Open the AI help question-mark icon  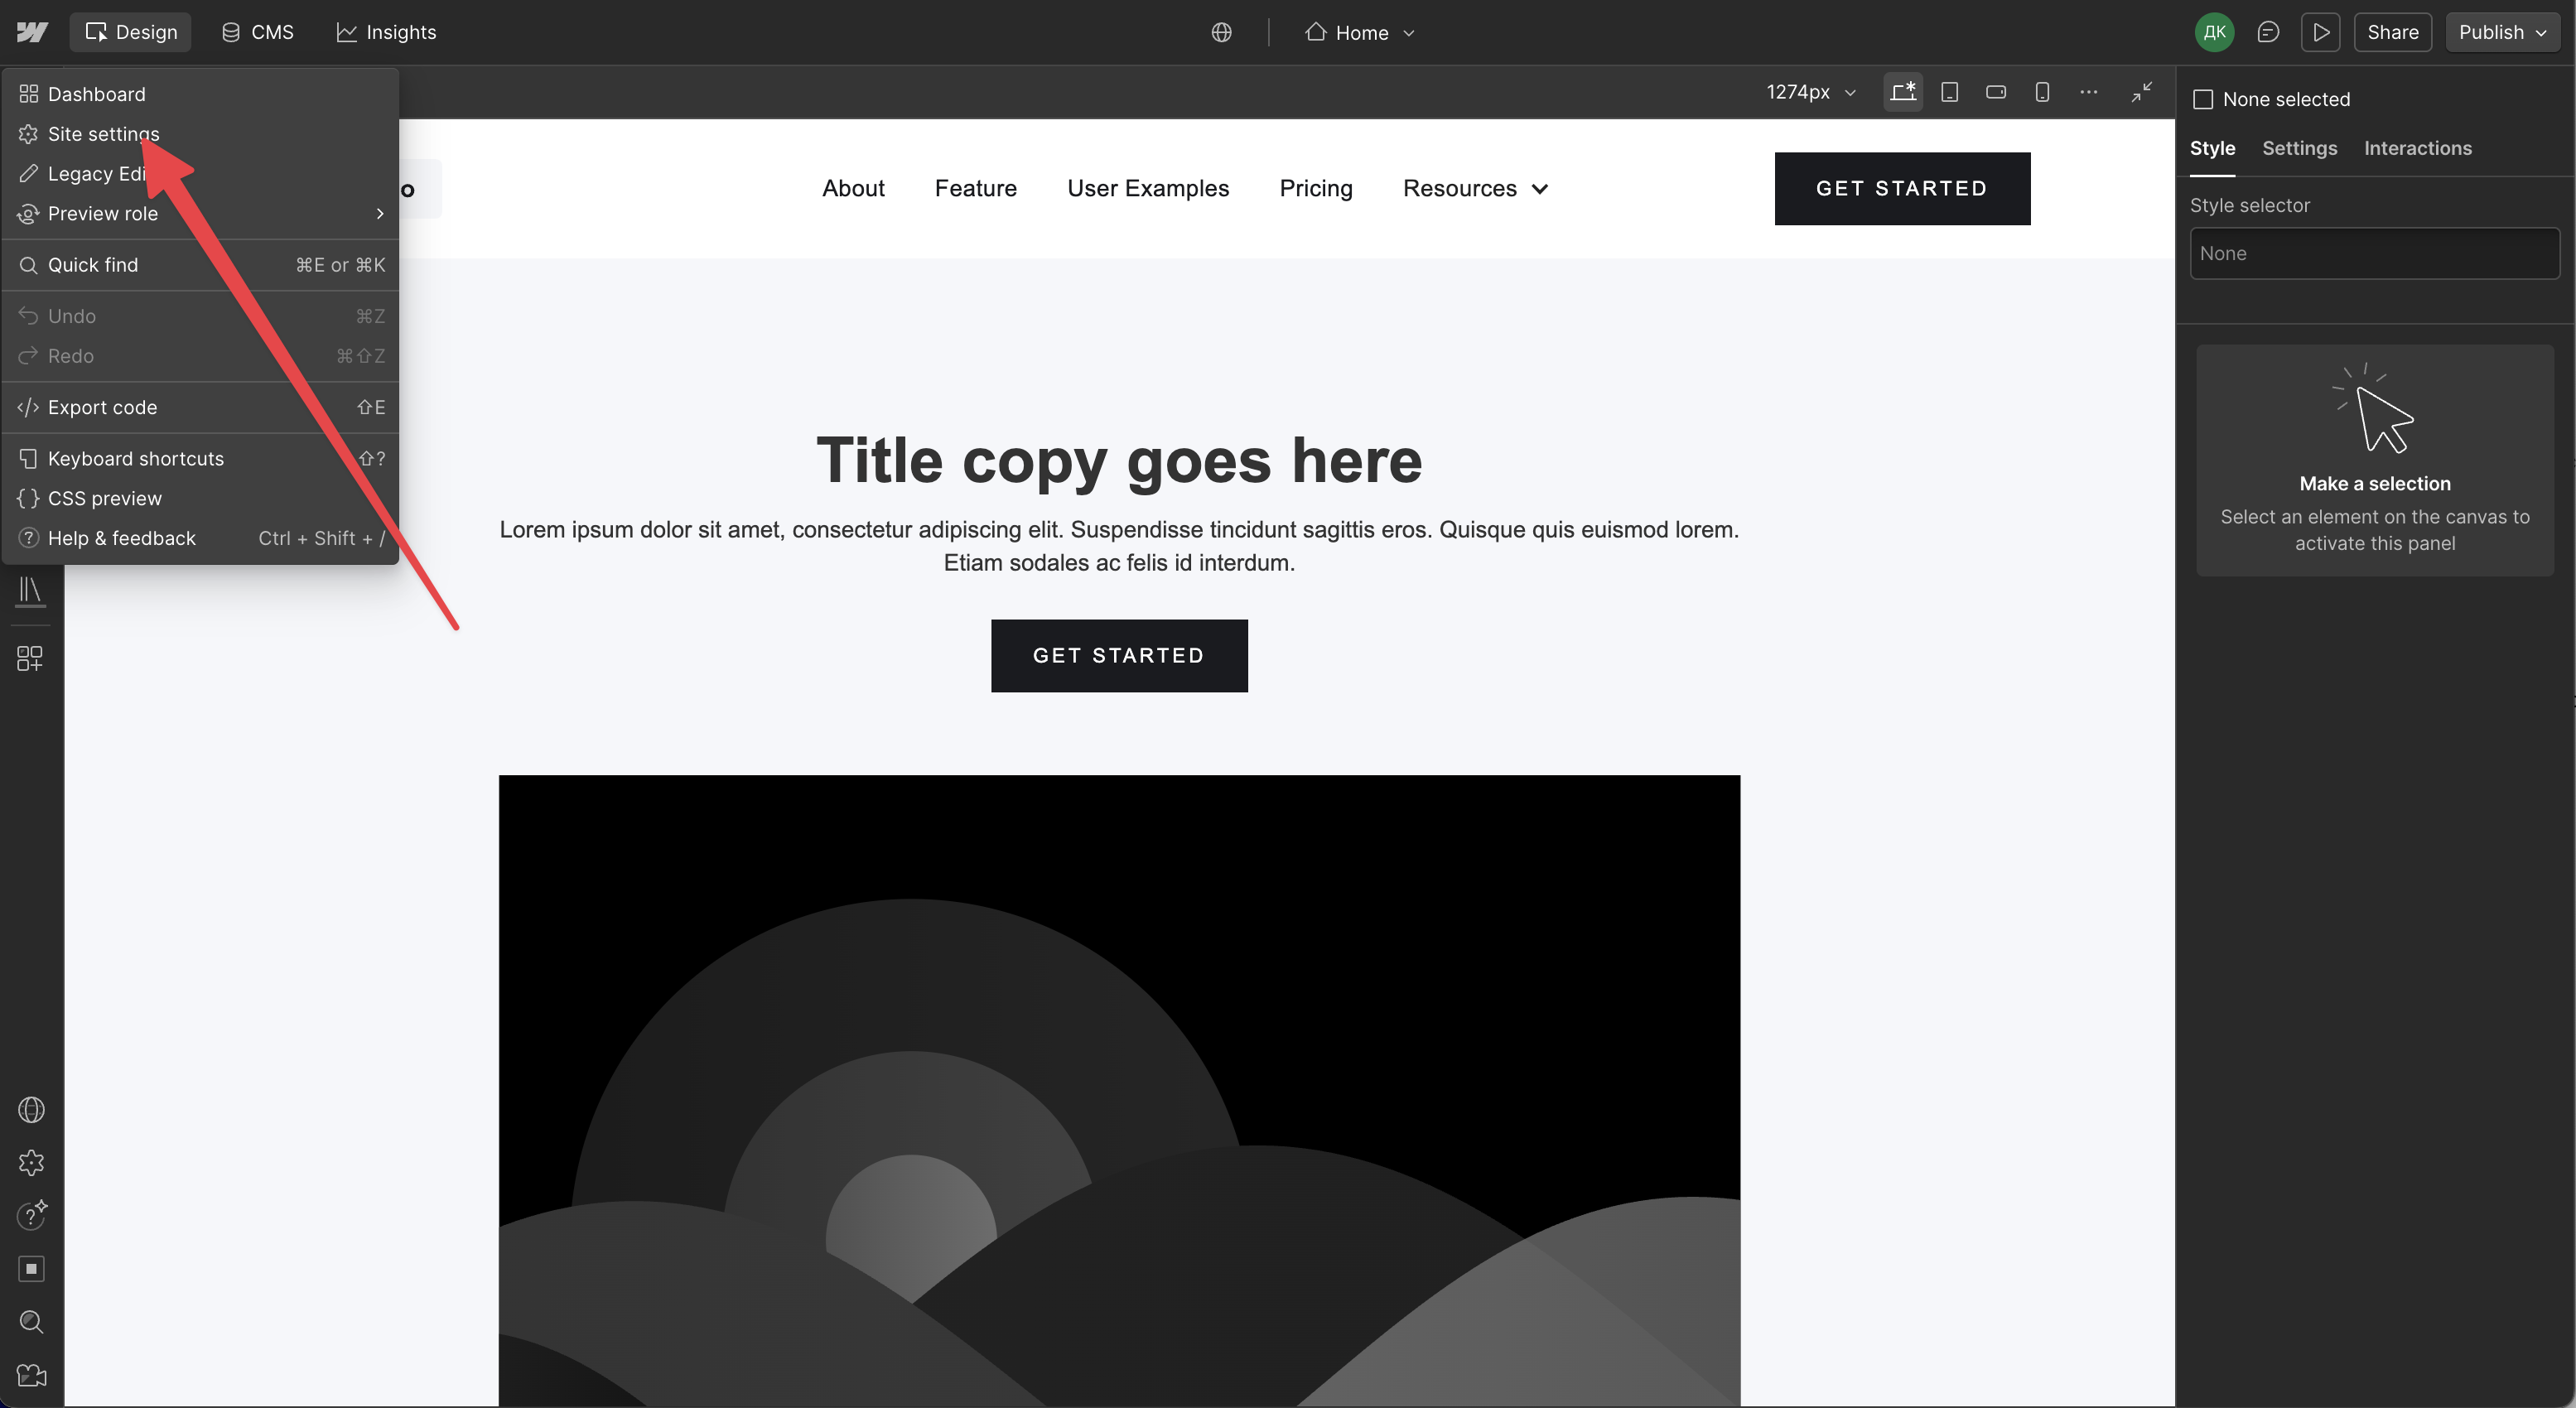[x=31, y=1215]
